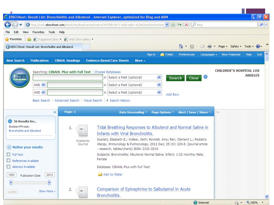Click the Stop loading red X icon
Image resolution: width=274 pixels, height=205 pixels.
coord(186,25)
